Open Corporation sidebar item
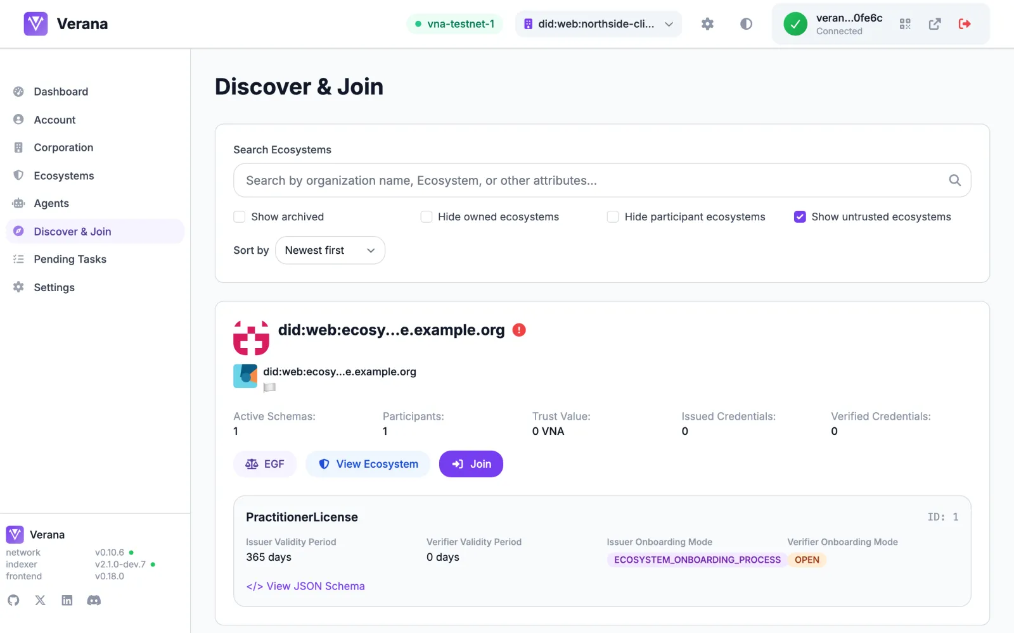1014x633 pixels. 95,147
